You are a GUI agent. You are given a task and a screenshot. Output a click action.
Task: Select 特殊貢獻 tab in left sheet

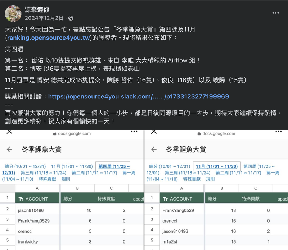click(48, 179)
